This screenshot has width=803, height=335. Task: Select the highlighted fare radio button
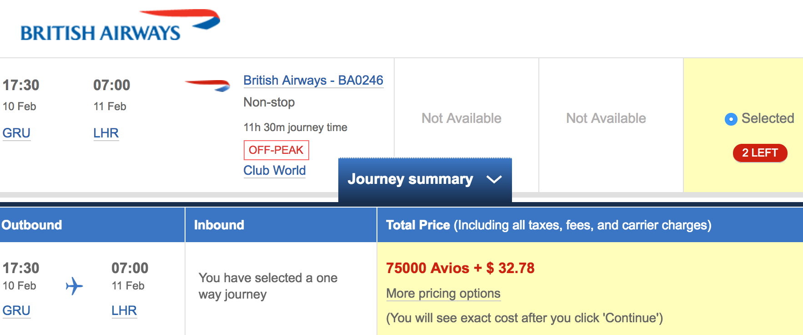click(731, 119)
